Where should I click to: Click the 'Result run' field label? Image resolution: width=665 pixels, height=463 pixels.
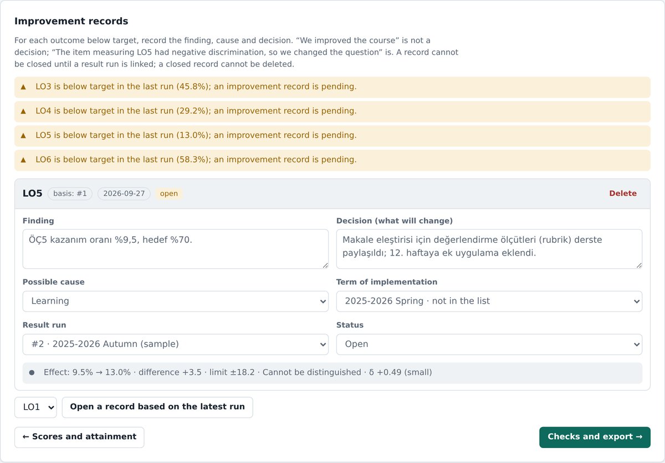tap(44, 325)
